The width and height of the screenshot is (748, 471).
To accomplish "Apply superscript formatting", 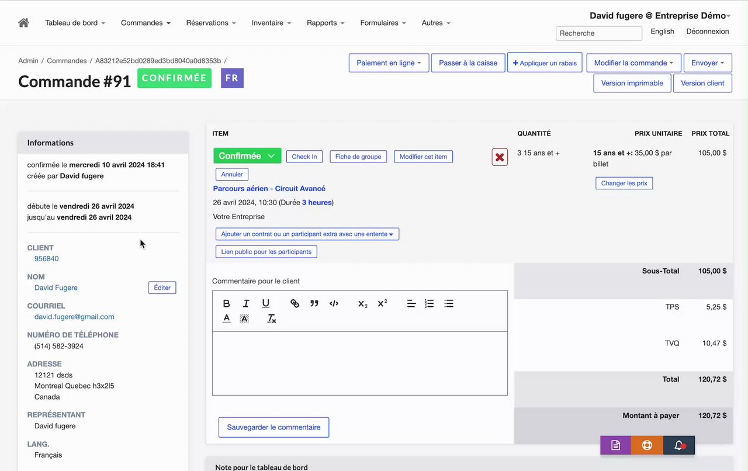I will coord(382,303).
